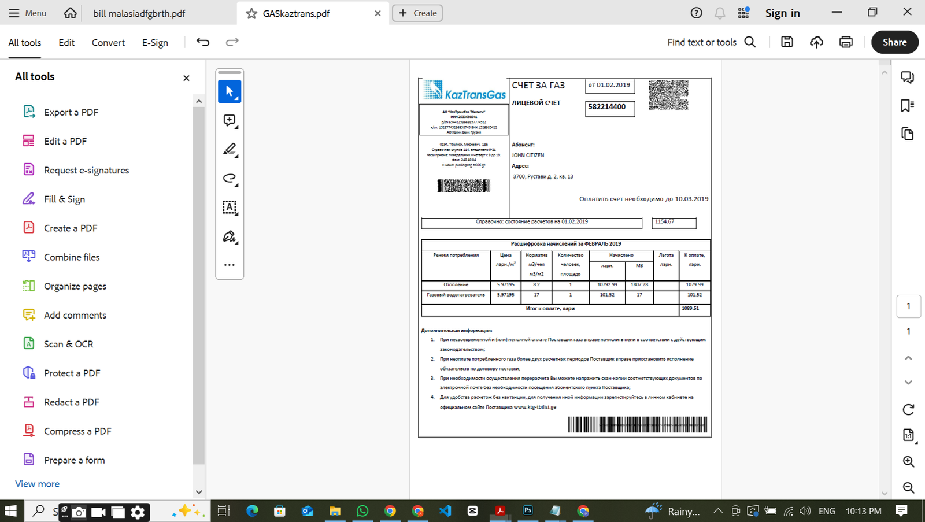Image resolution: width=925 pixels, height=522 pixels.
Task: Click the save document icon
Action: 787,42
